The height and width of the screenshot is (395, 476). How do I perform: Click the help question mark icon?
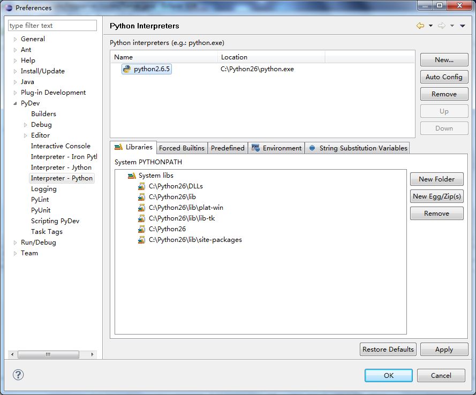pos(18,375)
